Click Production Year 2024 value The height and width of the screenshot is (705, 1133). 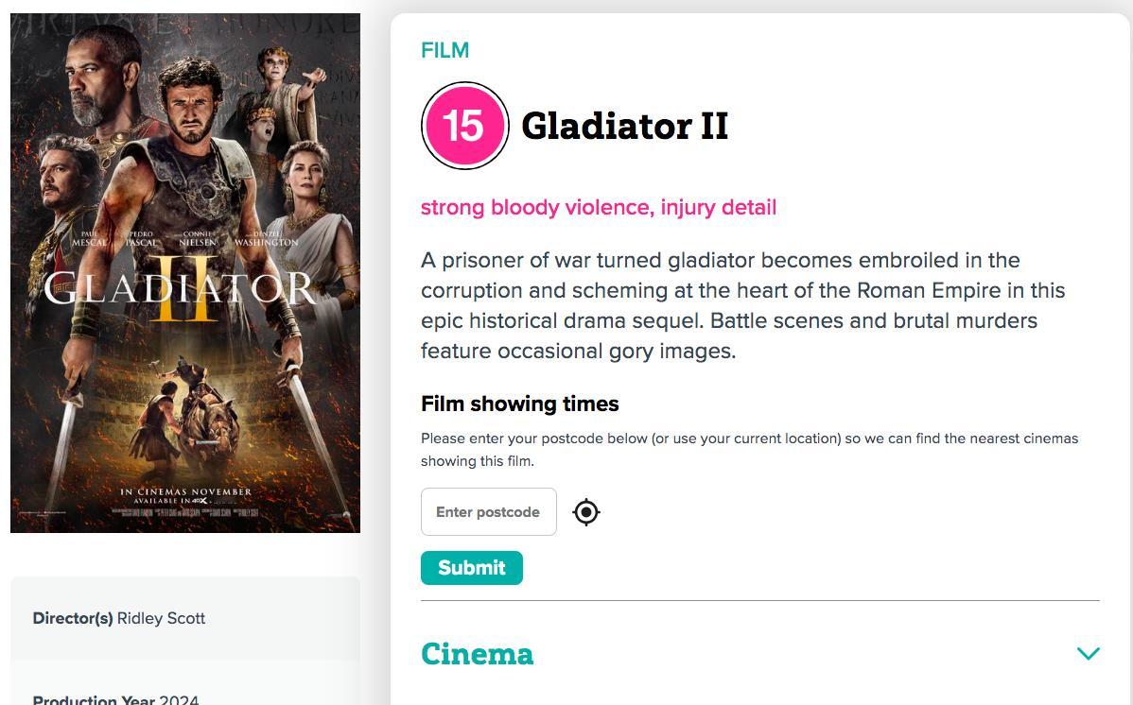[179, 699]
